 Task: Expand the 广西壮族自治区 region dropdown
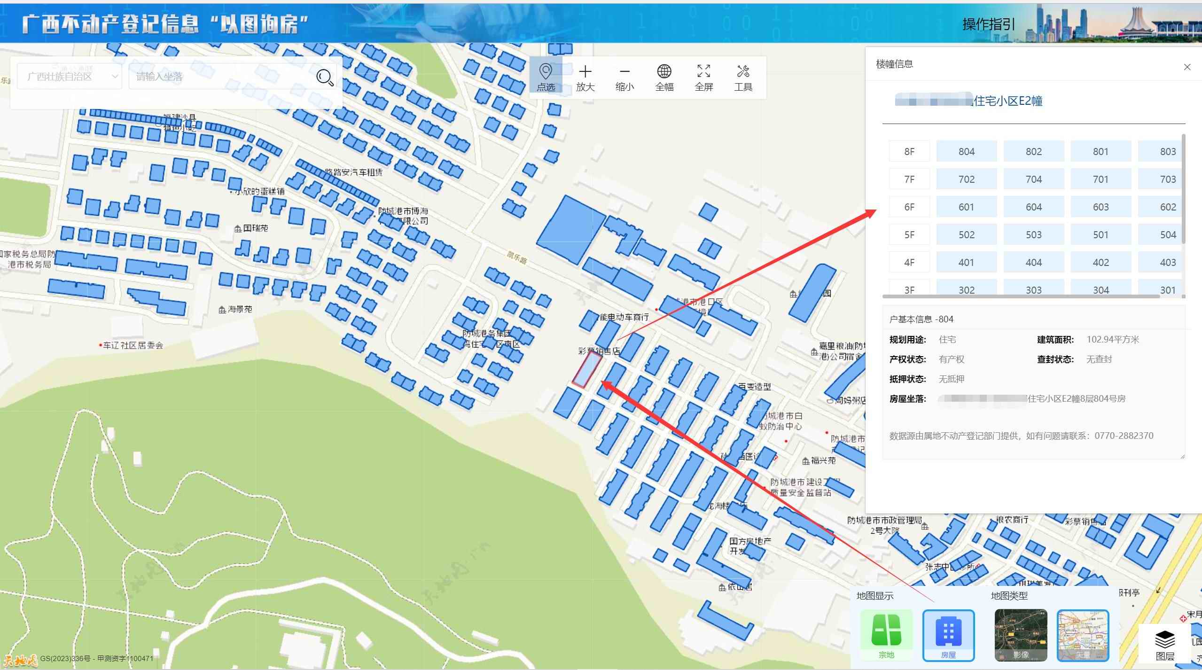pos(70,77)
